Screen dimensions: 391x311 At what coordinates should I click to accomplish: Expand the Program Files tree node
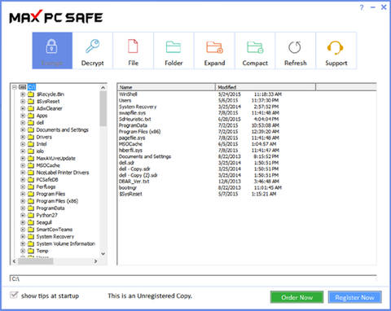23,194
